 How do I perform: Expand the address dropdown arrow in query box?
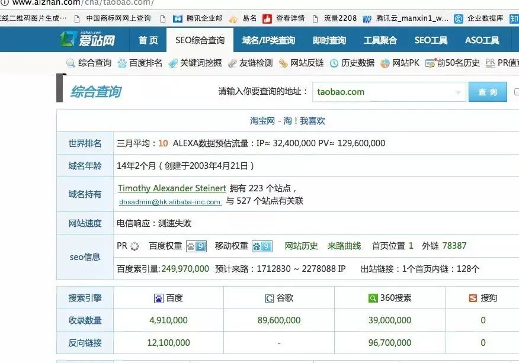tap(458, 92)
